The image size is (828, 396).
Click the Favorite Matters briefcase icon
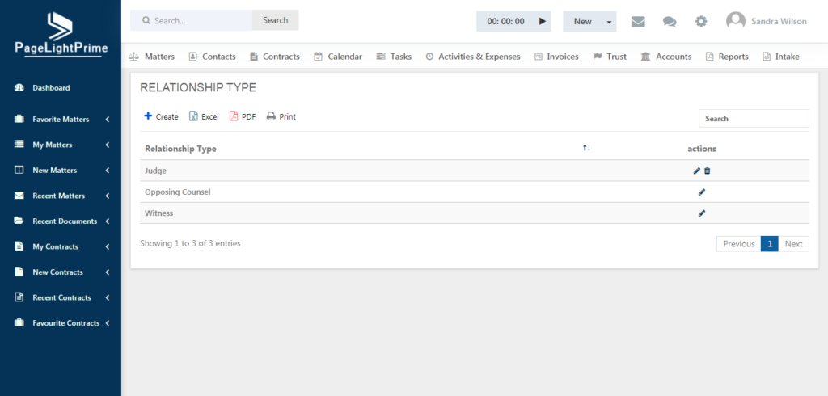click(19, 120)
